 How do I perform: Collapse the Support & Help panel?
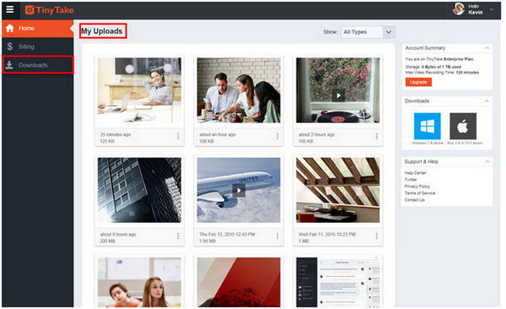coord(488,161)
